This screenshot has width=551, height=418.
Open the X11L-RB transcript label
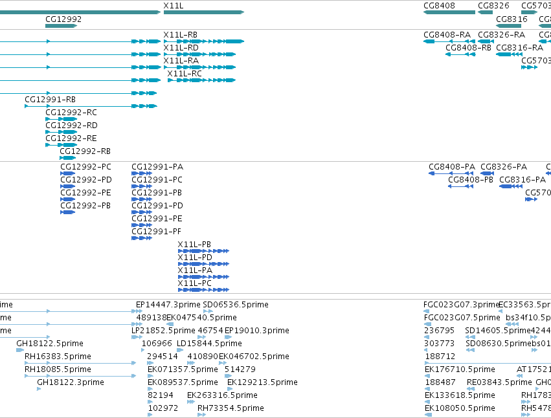tap(180, 35)
